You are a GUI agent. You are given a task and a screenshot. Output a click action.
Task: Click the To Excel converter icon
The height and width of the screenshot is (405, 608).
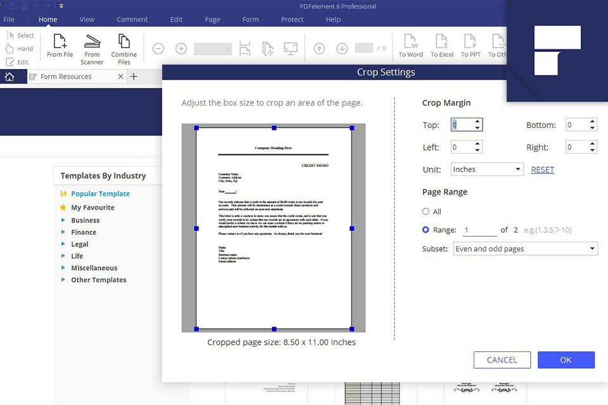coord(442,42)
